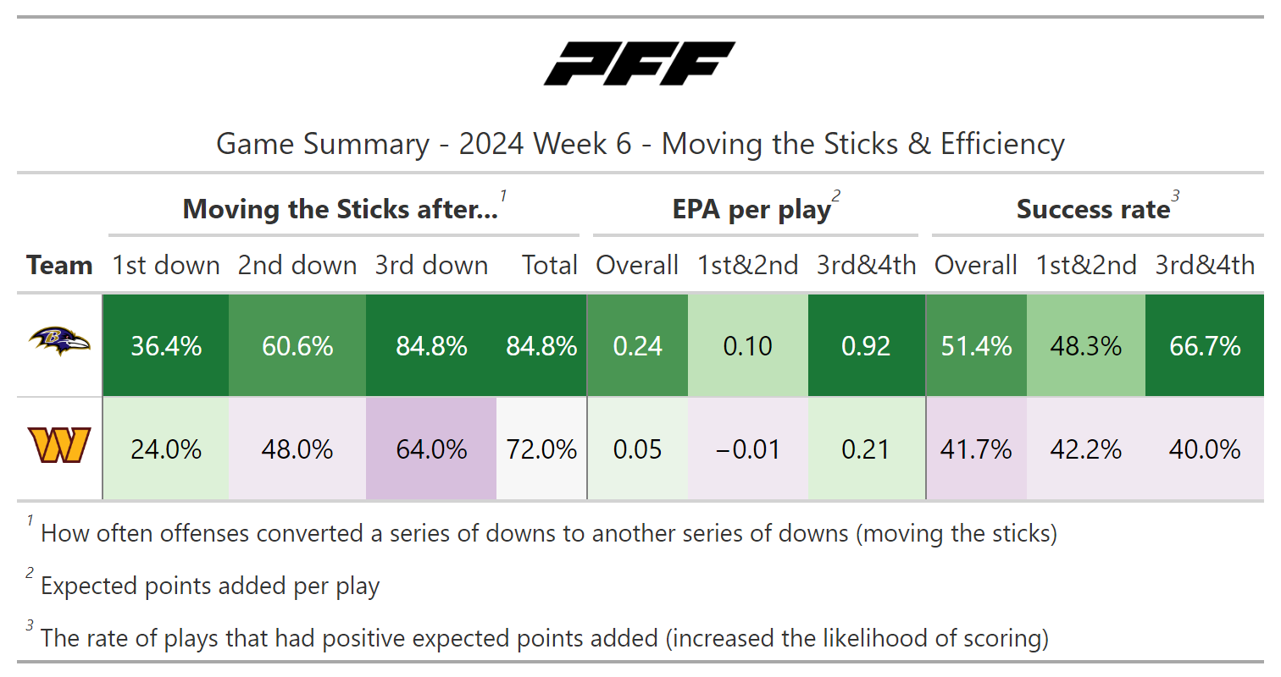This screenshot has width=1281, height=677.
Task: Click the Ravens 0.92 EPA cell
Action: tap(866, 346)
